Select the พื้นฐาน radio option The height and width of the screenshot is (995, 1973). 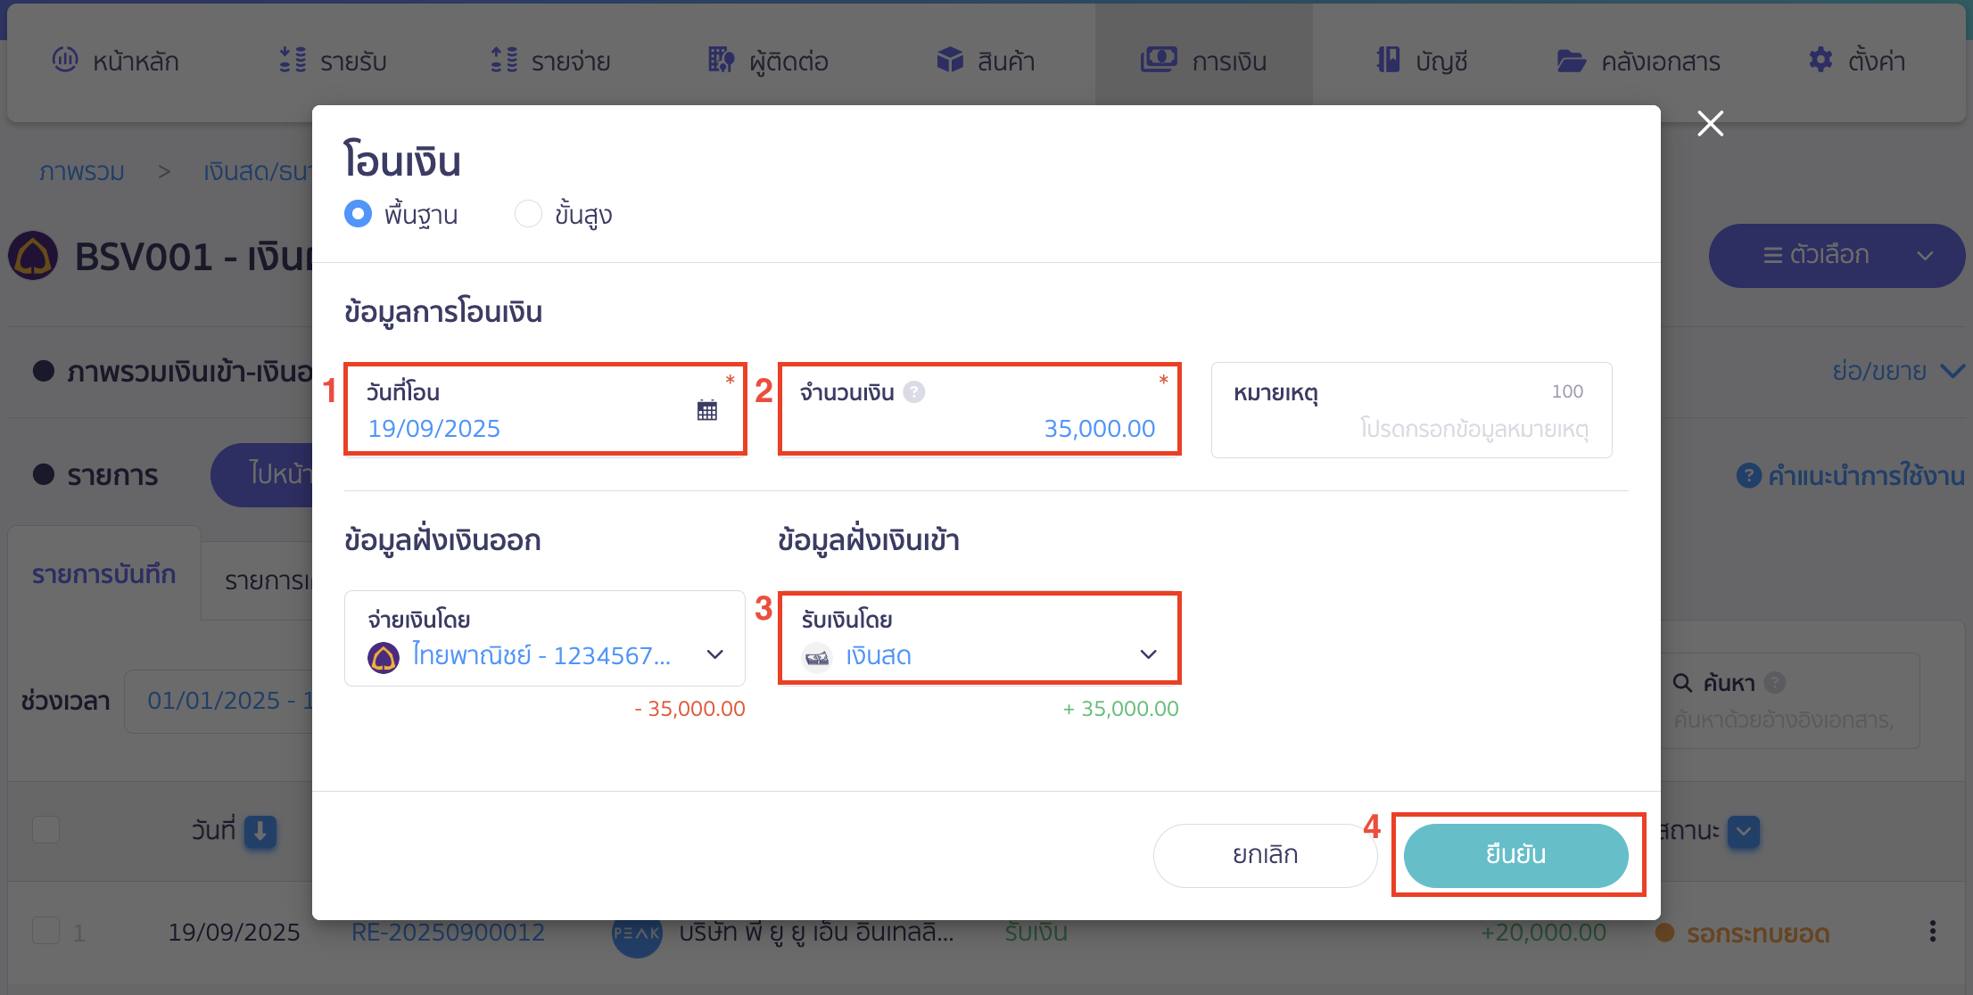coord(358,214)
